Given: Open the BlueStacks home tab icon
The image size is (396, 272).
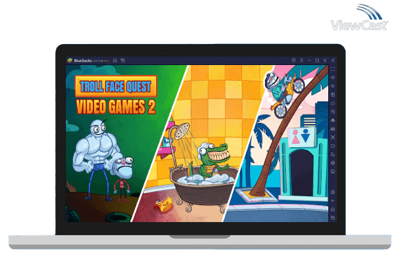Looking at the screenshot, I should pos(115,60).
